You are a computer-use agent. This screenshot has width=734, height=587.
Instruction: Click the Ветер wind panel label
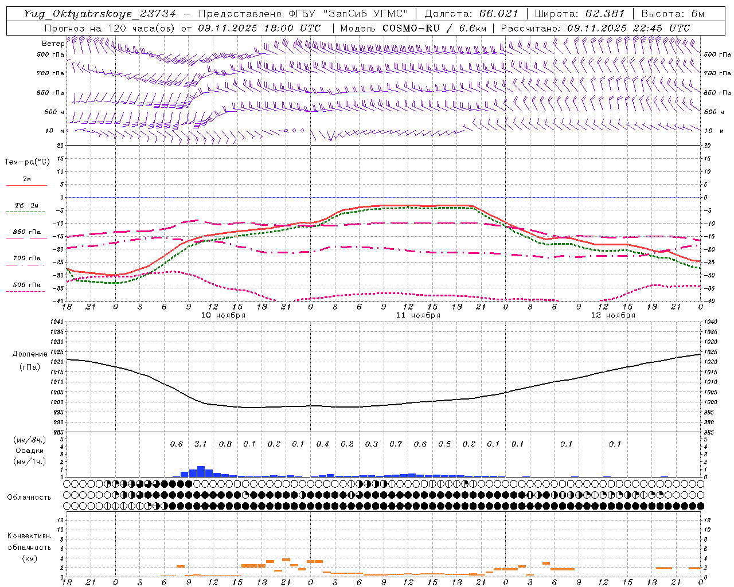pyautogui.click(x=53, y=44)
